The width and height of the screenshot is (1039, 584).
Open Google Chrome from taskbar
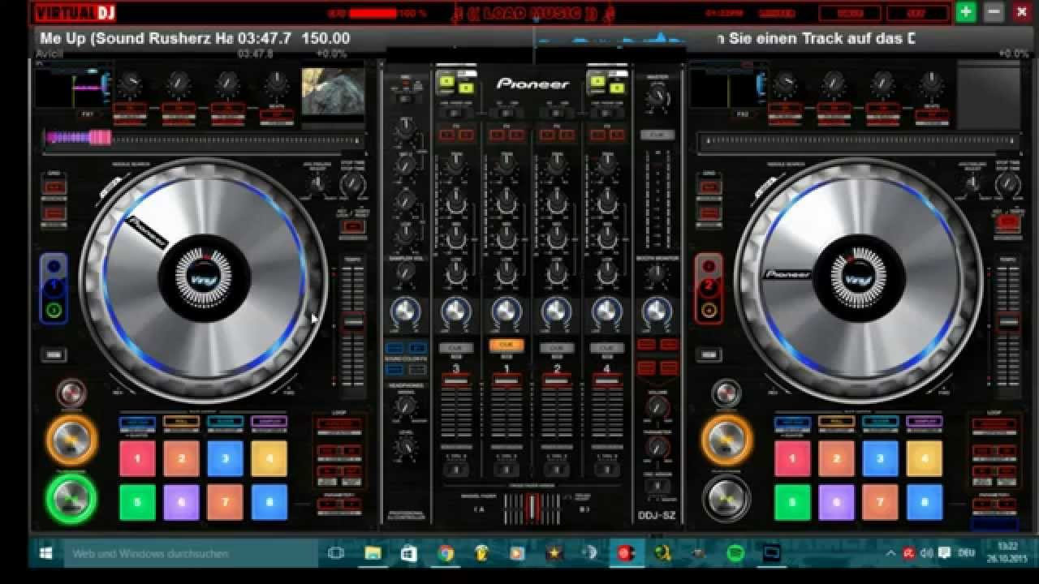pyautogui.click(x=446, y=553)
